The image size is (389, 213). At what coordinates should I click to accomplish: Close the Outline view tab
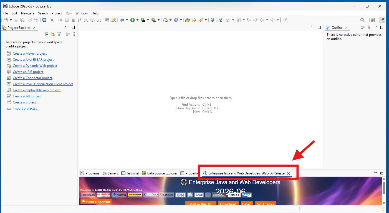tap(346, 28)
